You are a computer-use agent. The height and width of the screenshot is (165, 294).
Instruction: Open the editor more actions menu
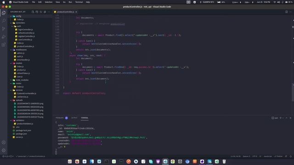click(x=290, y=12)
